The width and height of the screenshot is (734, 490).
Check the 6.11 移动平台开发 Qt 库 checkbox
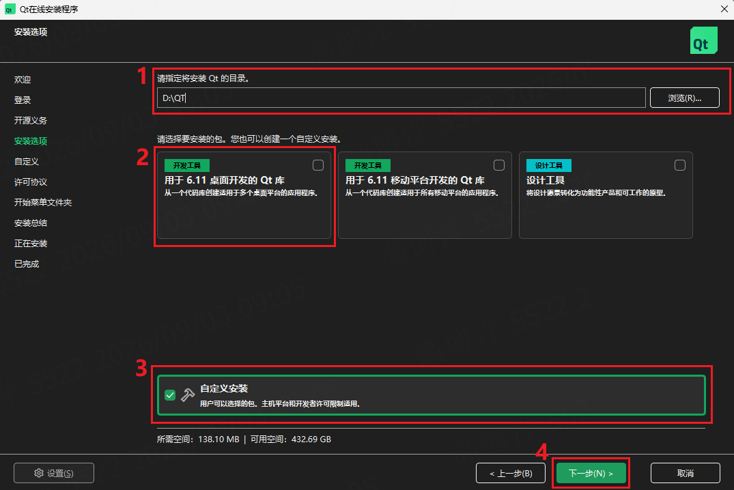499,165
